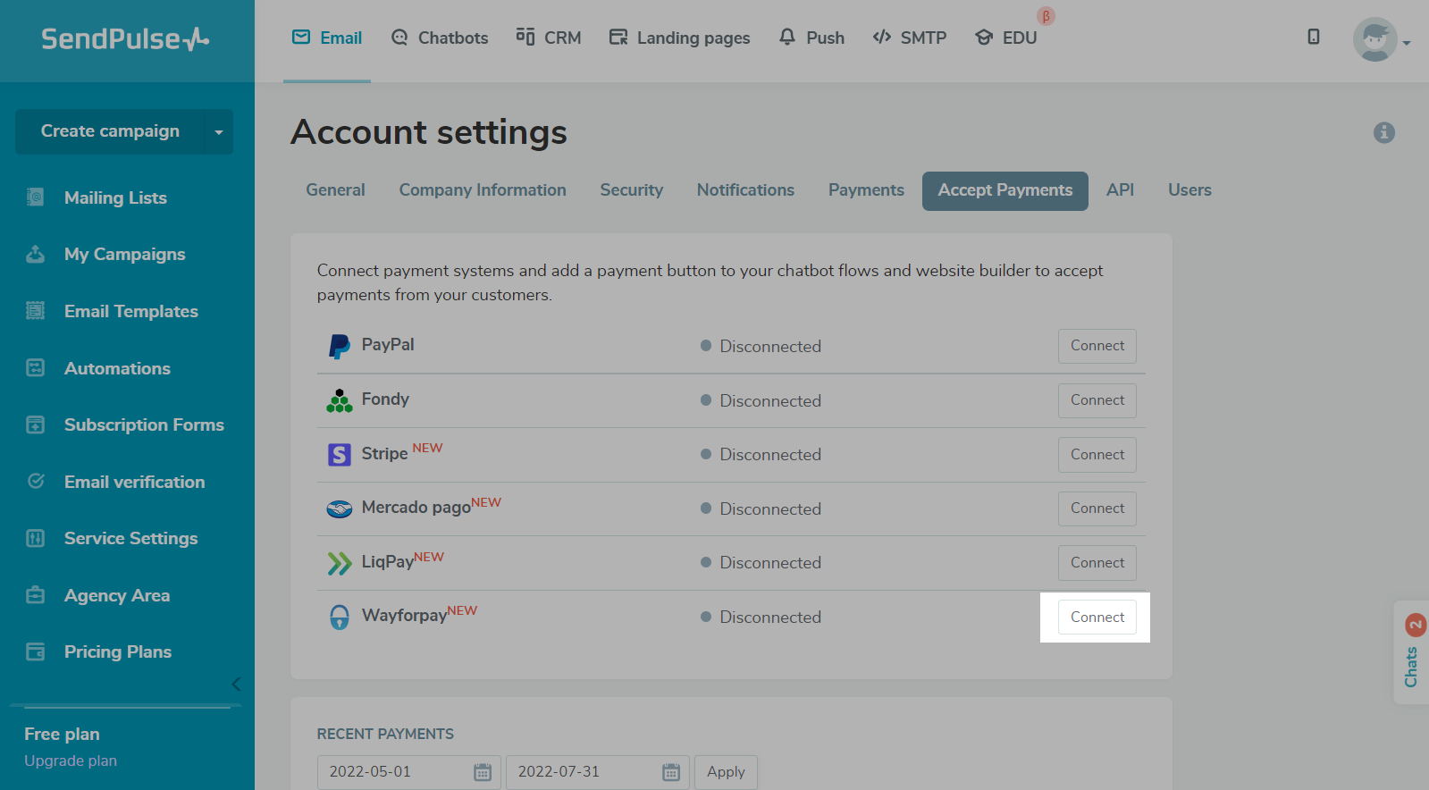This screenshot has height=790, width=1429.
Task: Go to Chatbots in top navigation
Action: point(440,38)
